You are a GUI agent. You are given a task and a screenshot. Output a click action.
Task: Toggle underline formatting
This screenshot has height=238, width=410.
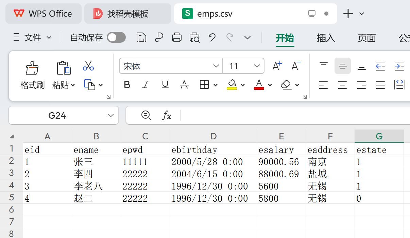[x=165, y=85]
